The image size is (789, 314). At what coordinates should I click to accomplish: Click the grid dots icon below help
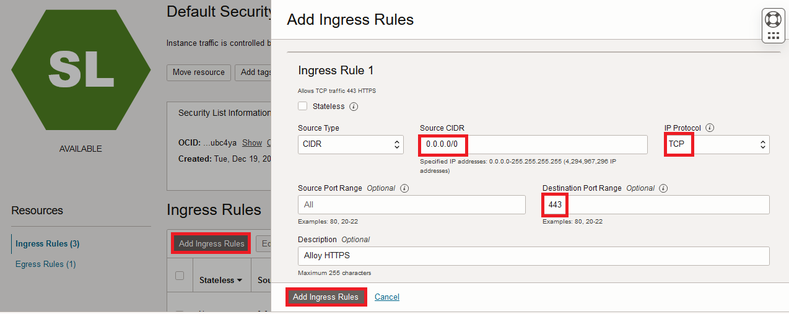click(773, 36)
